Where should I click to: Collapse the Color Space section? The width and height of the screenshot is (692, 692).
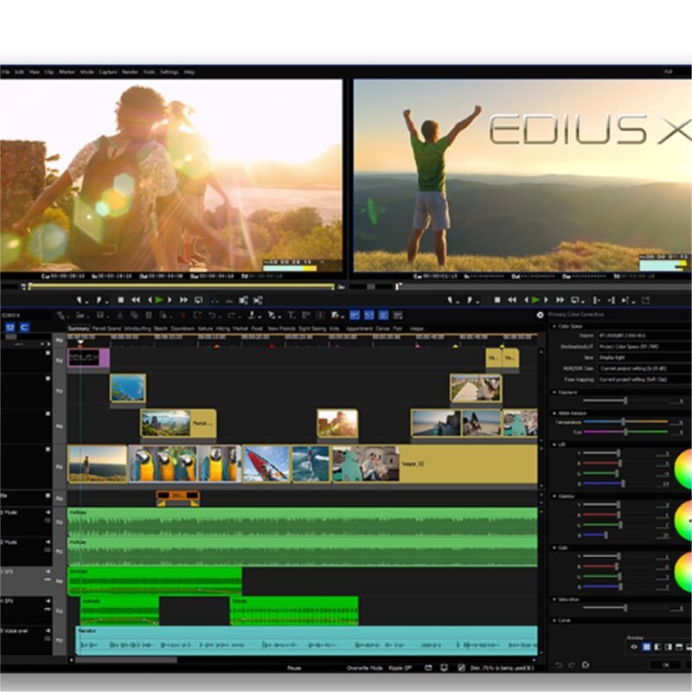(x=554, y=326)
